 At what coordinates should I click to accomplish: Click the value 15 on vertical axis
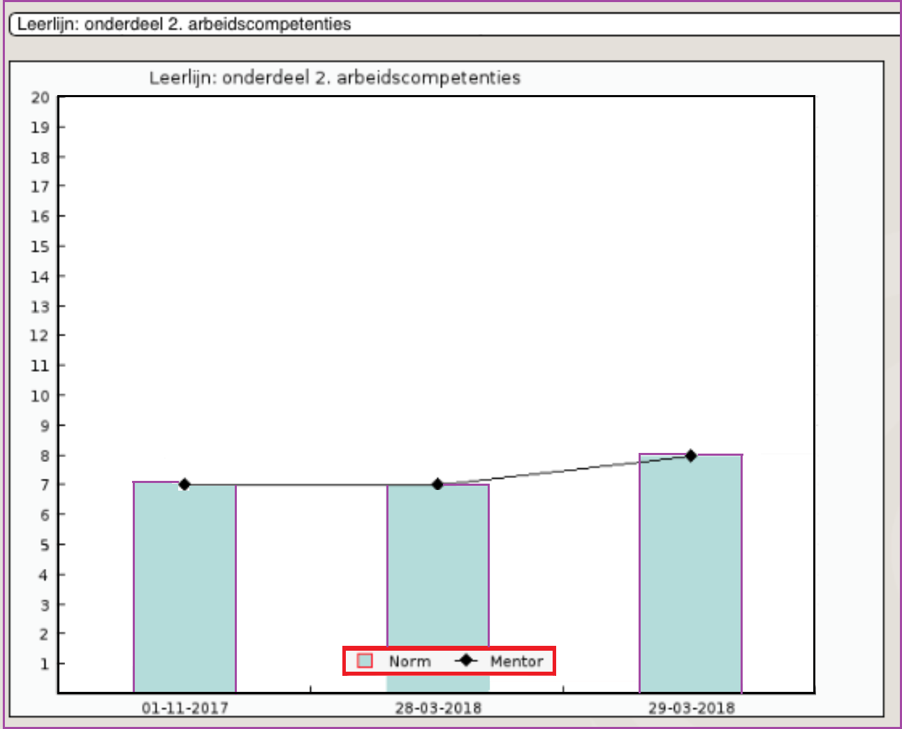click(x=40, y=247)
